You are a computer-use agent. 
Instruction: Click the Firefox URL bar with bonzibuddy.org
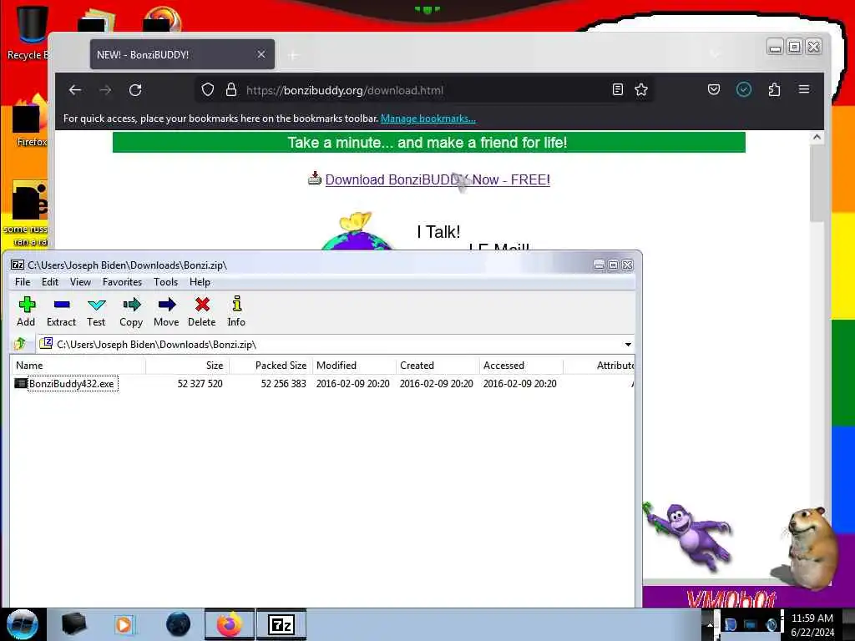point(425,90)
